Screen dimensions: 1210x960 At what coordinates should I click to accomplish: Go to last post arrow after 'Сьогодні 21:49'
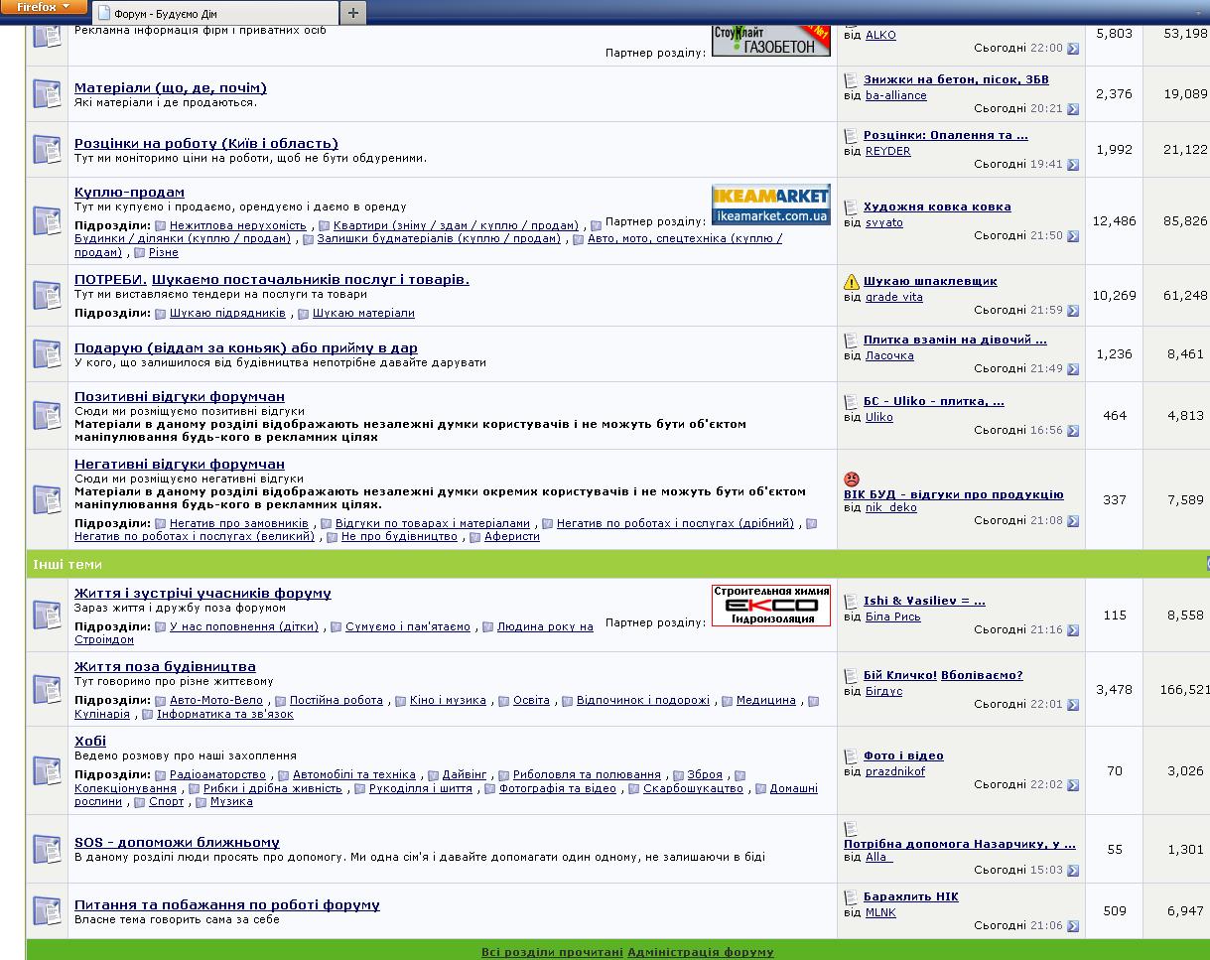(x=1073, y=369)
